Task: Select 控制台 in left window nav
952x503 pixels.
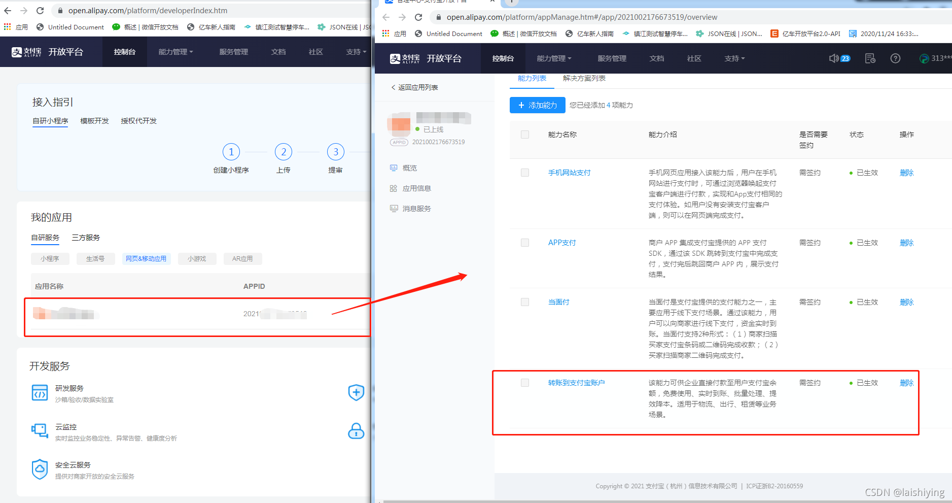Action: tap(125, 52)
